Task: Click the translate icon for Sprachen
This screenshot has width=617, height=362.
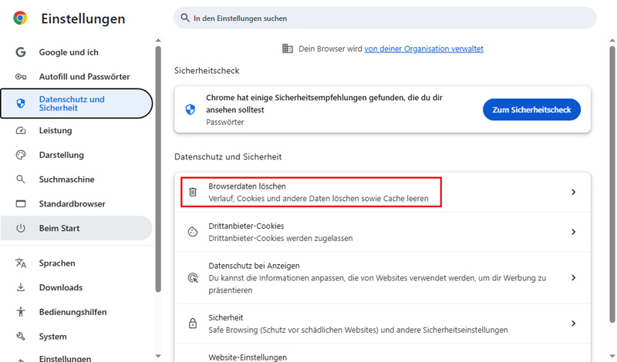Action: click(x=21, y=263)
